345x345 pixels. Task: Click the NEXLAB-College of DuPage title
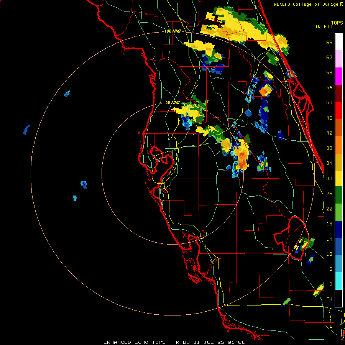[x=308, y=4]
